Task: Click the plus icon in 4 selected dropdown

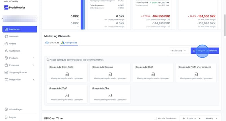Action: coord(184,118)
